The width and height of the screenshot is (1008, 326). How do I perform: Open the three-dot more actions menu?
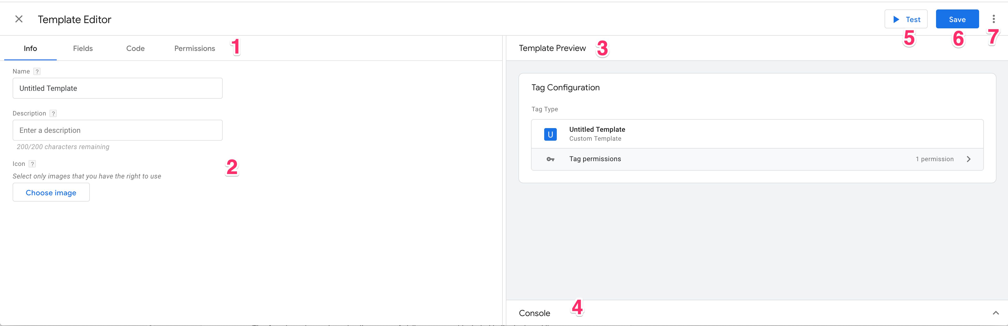(x=994, y=19)
